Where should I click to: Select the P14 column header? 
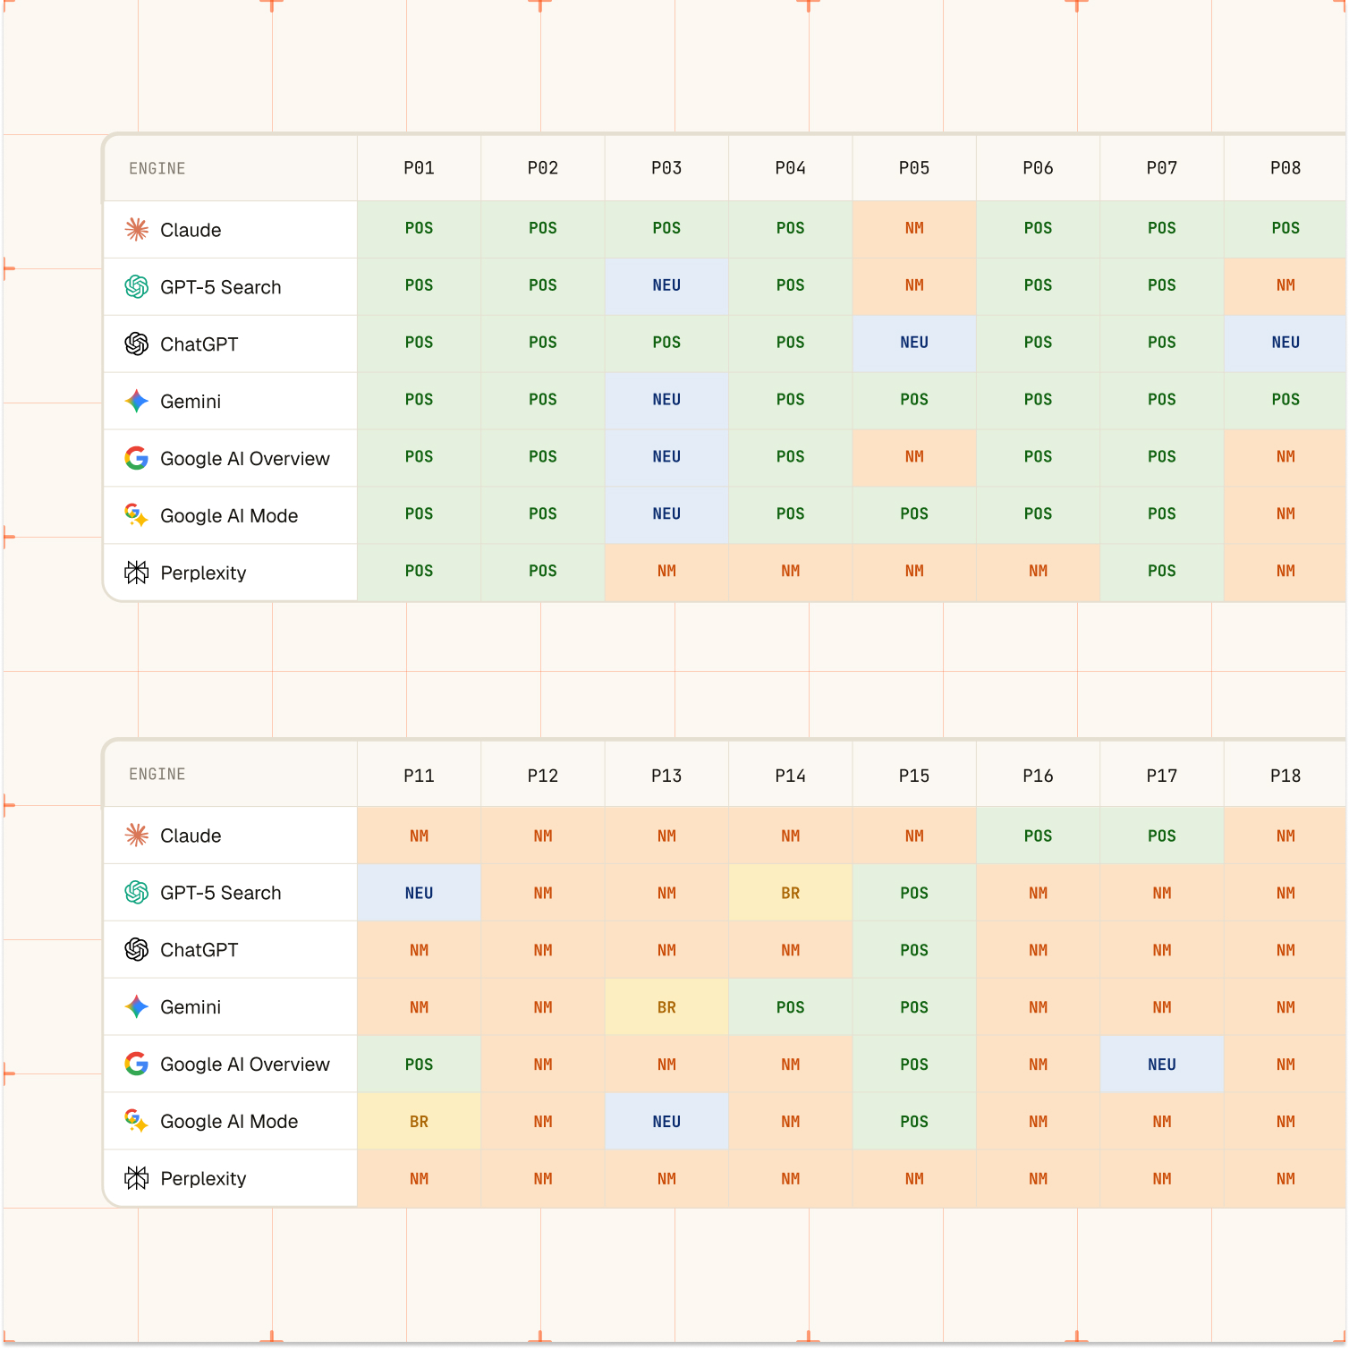[791, 775]
